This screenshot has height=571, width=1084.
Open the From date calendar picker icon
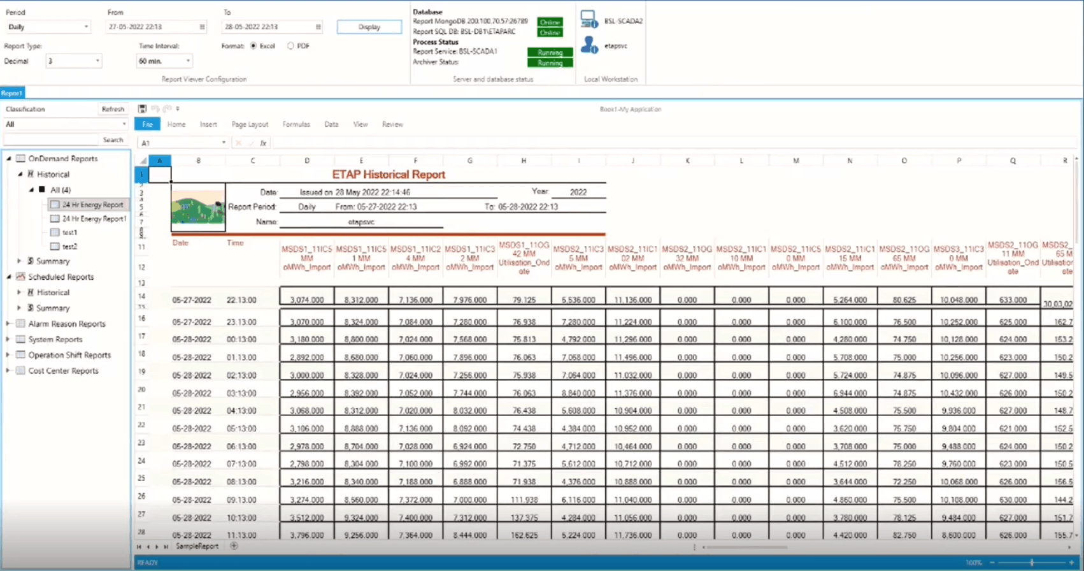[x=203, y=27]
